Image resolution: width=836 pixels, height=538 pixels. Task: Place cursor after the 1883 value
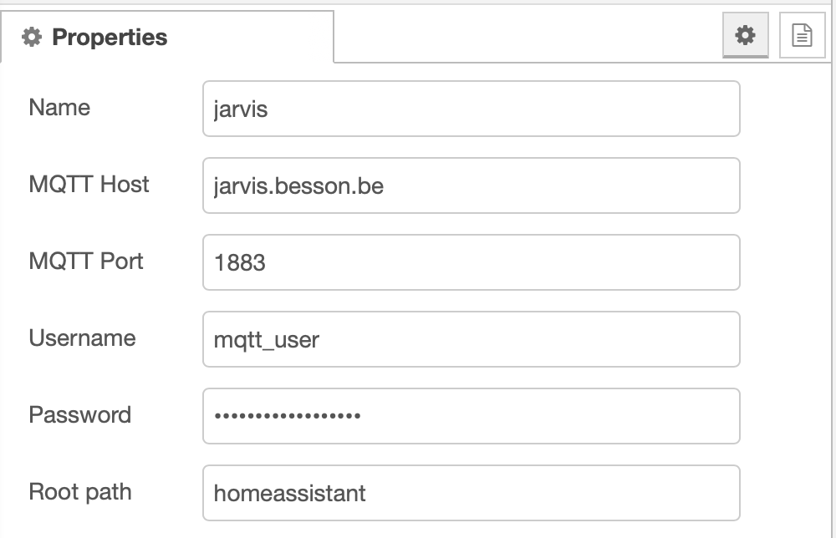268,262
